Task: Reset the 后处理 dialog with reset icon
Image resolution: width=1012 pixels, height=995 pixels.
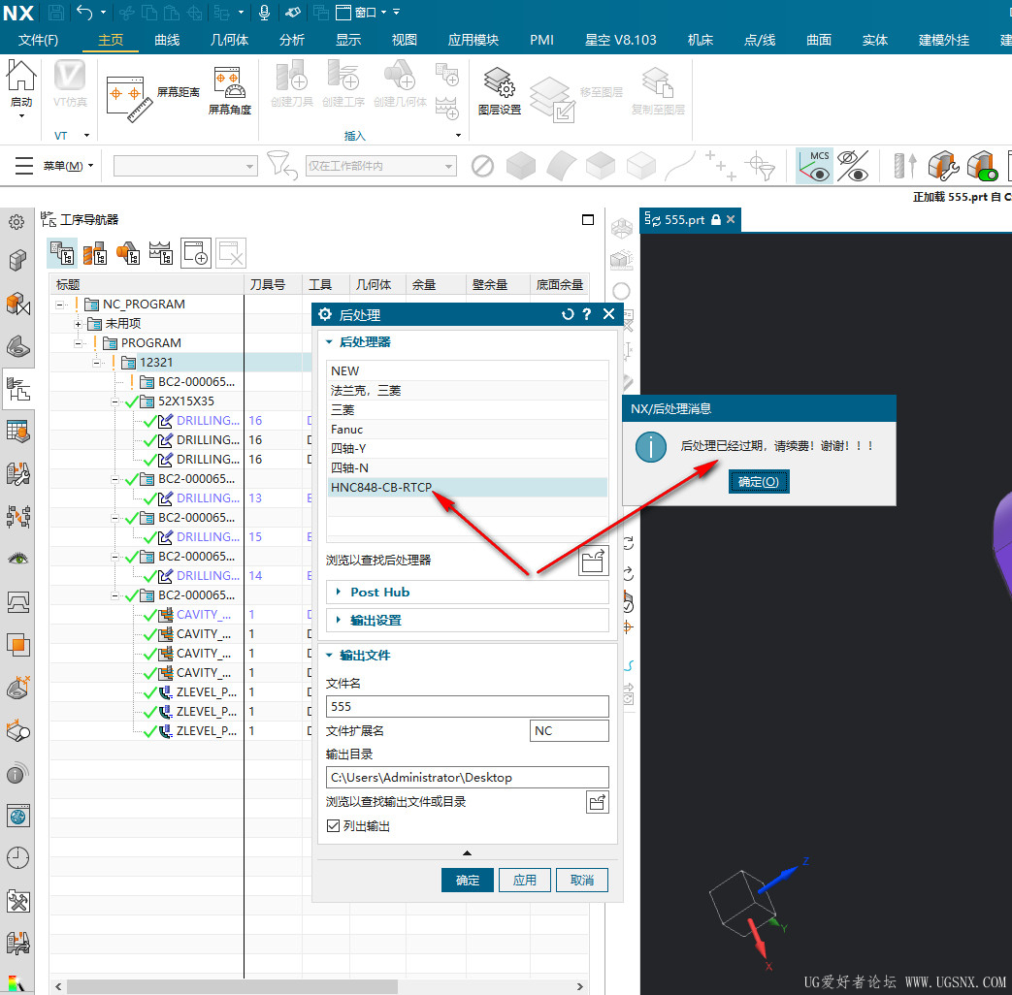Action: (x=568, y=314)
